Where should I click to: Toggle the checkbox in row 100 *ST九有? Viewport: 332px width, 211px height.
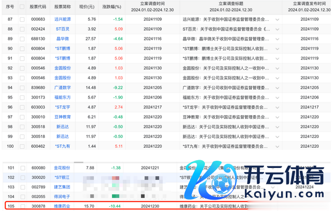point(22,146)
